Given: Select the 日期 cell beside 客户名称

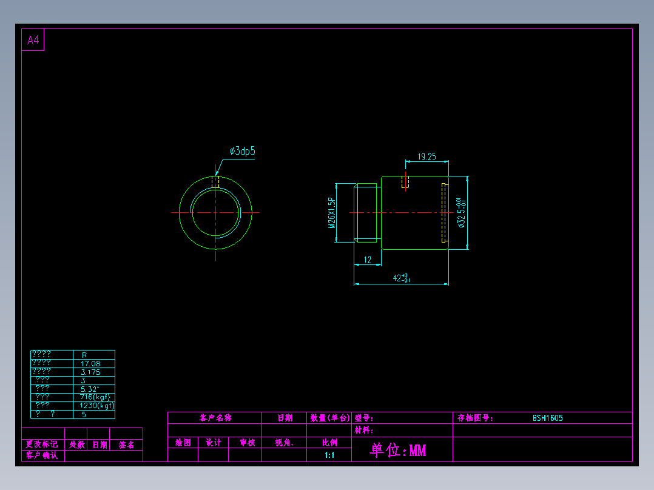Looking at the screenshot, I should pyautogui.click(x=285, y=418).
